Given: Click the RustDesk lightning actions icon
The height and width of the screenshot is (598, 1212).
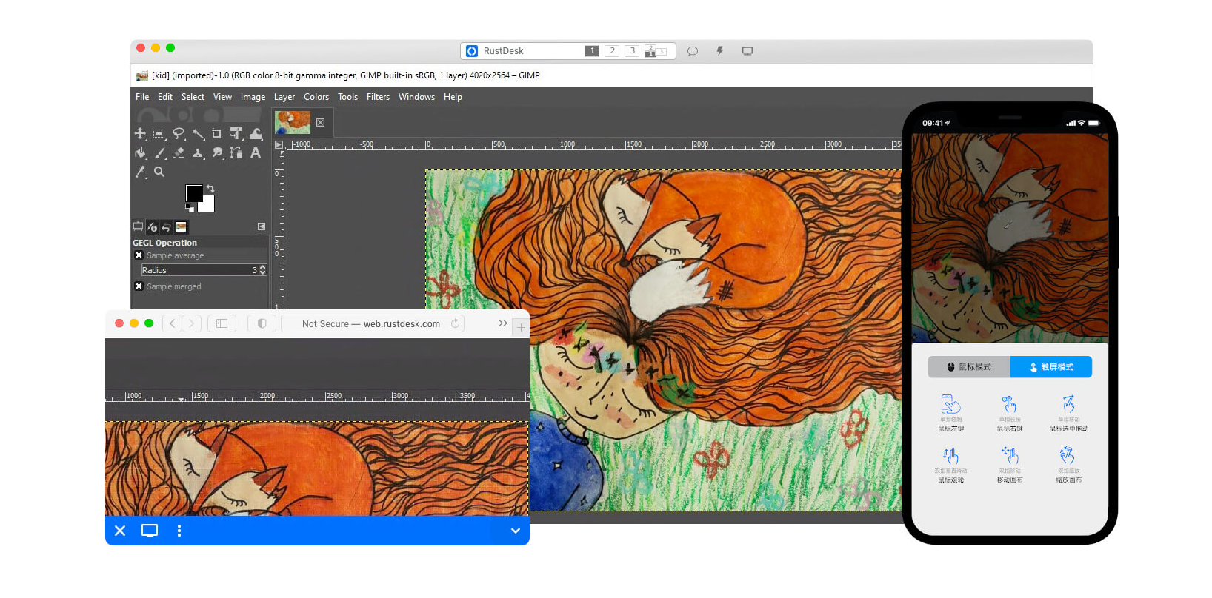Looking at the screenshot, I should (x=719, y=51).
